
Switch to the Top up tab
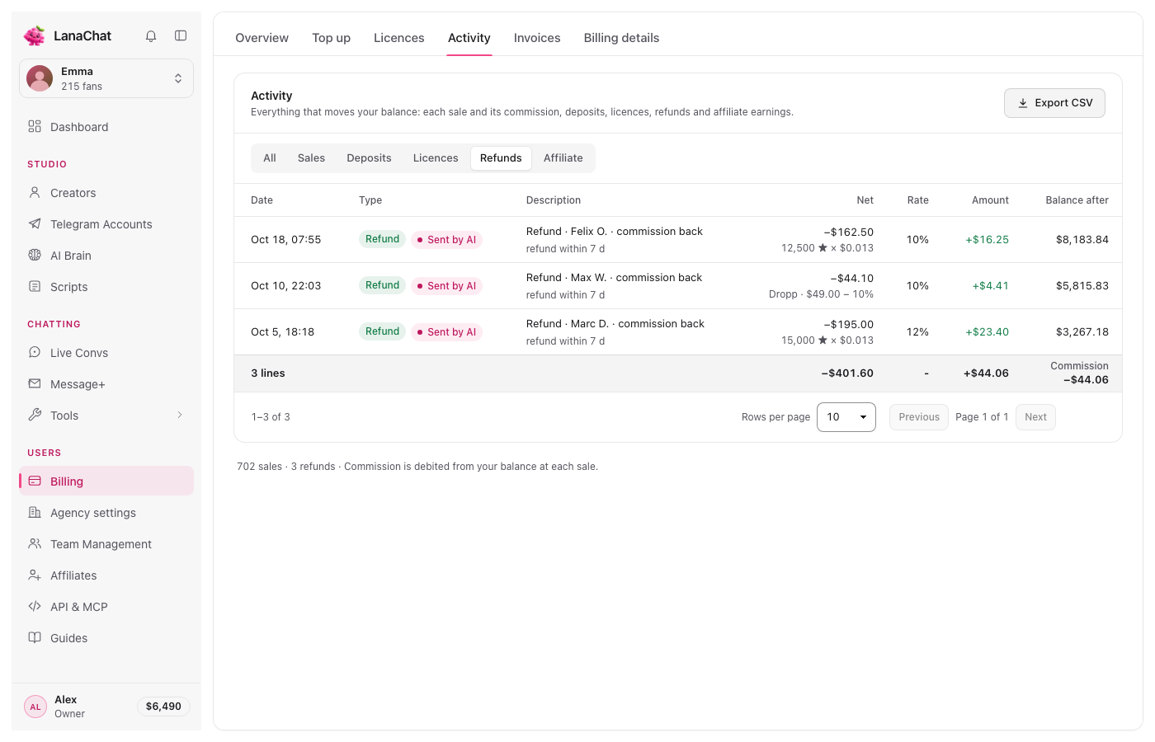point(331,38)
